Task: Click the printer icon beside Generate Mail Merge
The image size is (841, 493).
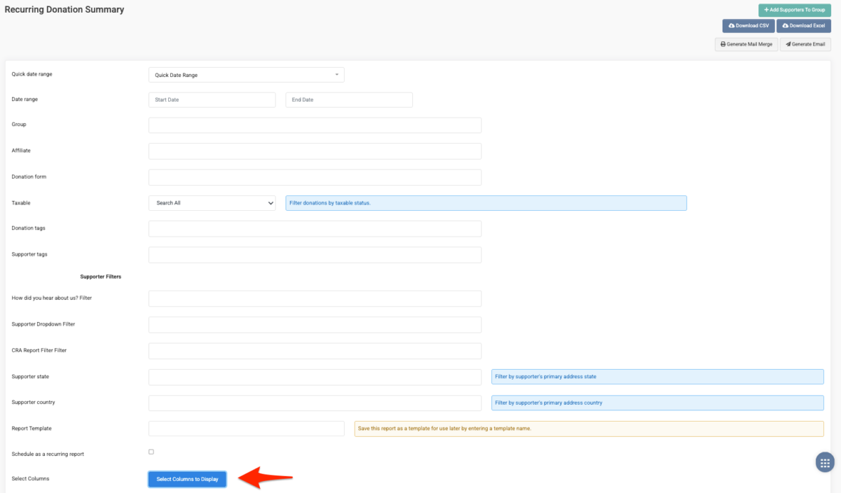Action: (723, 43)
